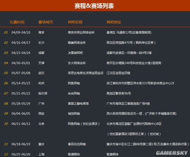Select the city 西安
This screenshot has height=157, width=190.
(x=41, y=114)
